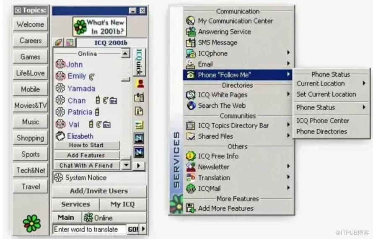
Task: Expand the ICQ White Pages submenu arrow
Action: (288, 94)
